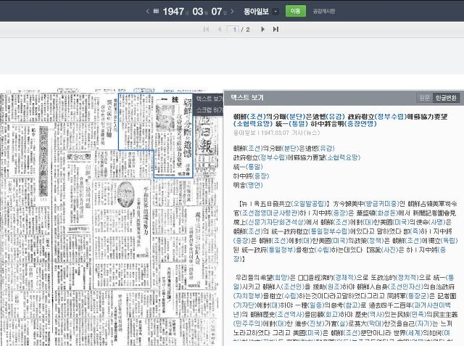The width and height of the screenshot is (464, 346).
Task: Go to the previous date with left chevron
Action: (x=147, y=12)
